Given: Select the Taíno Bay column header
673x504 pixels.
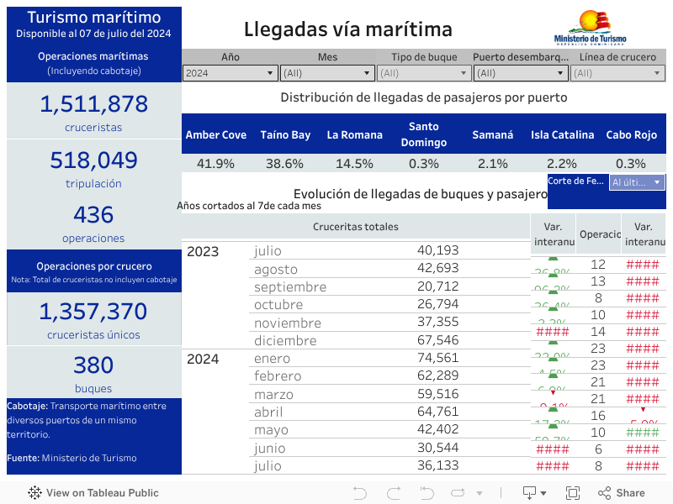Looking at the screenshot, I should click(284, 134).
